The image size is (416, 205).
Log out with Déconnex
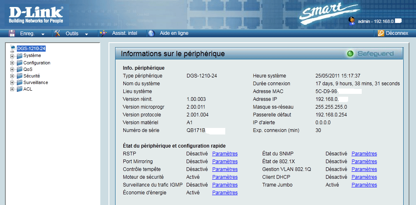coord(397,33)
